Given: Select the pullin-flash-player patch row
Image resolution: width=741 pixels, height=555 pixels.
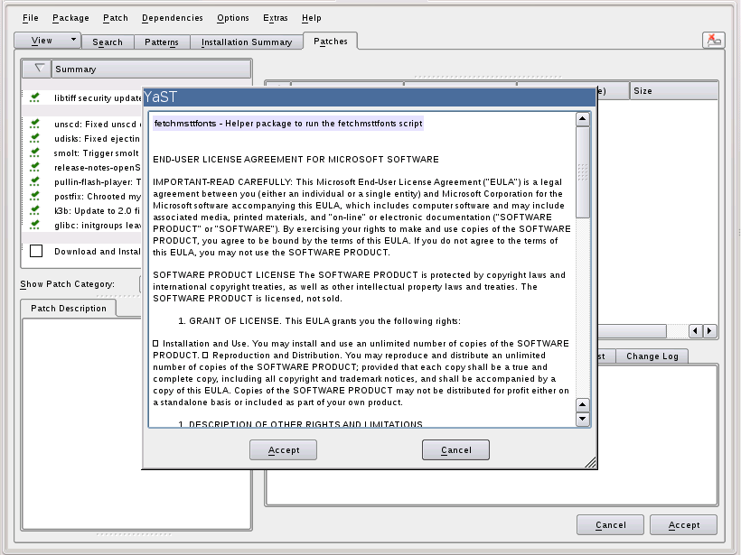Looking at the screenshot, I should [81, 181].
